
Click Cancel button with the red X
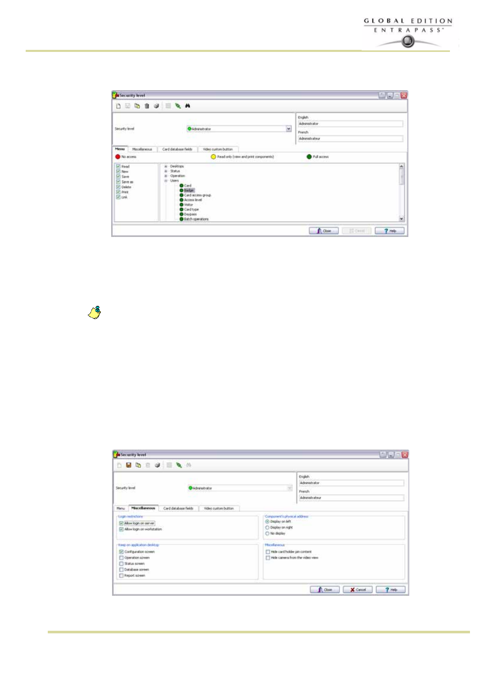[x=357, y=590]
